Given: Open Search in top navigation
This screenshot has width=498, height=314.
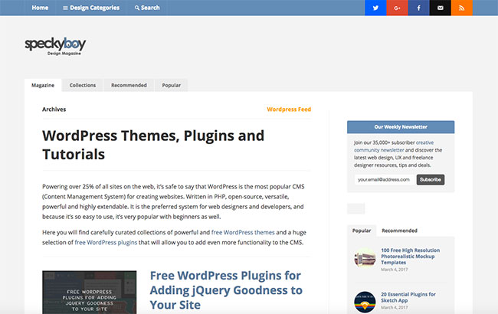Looking at the screenshot, I should pyautogui.click(x=147, y=8).
